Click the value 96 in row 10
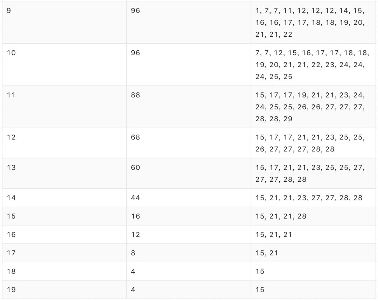The image size is (378, 301). 135,53
